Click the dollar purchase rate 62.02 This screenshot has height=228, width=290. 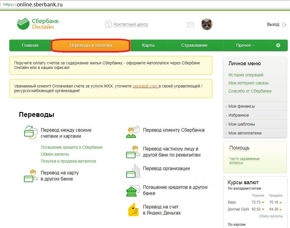(x=256, y=209)
